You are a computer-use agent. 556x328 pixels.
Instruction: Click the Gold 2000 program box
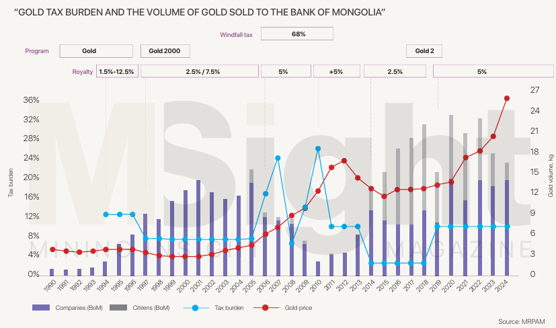click(165, 50)
